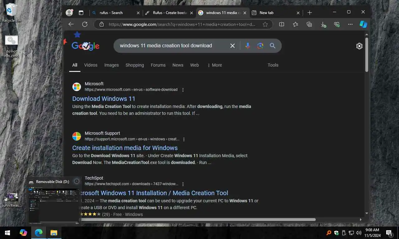The image size is (399, 239).
Task: Close the 'rufus - Search' tab
Action: click(x=138, y=13)
